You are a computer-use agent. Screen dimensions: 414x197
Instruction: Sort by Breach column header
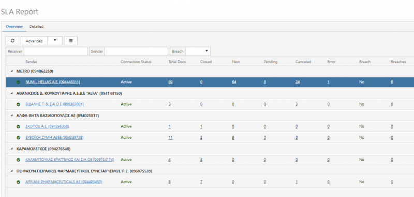point(365,62)
